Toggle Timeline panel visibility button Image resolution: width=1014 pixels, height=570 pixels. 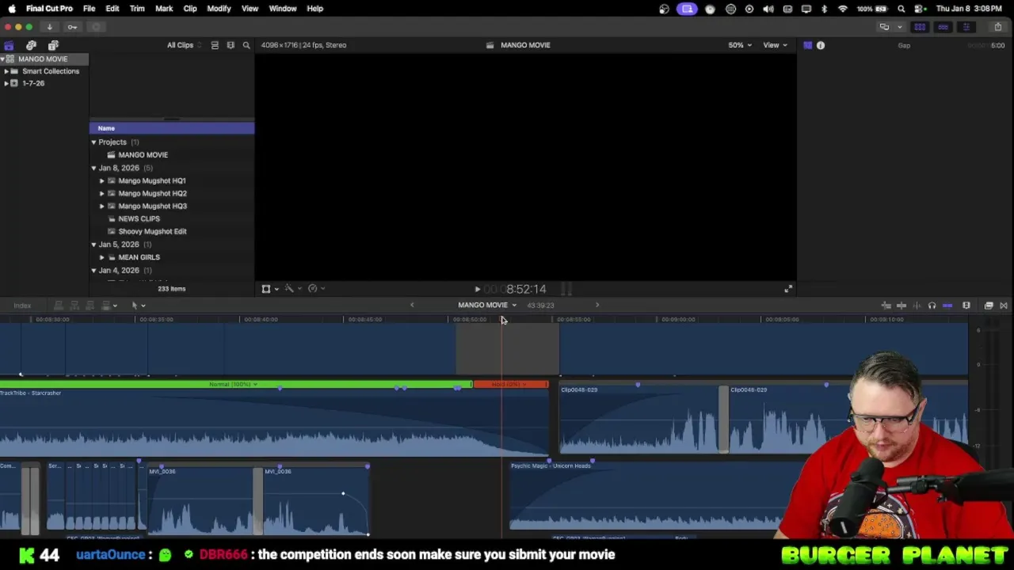[x=943, y=27]
